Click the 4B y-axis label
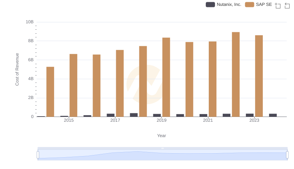 pyautogui.click(x=31, y=79)
